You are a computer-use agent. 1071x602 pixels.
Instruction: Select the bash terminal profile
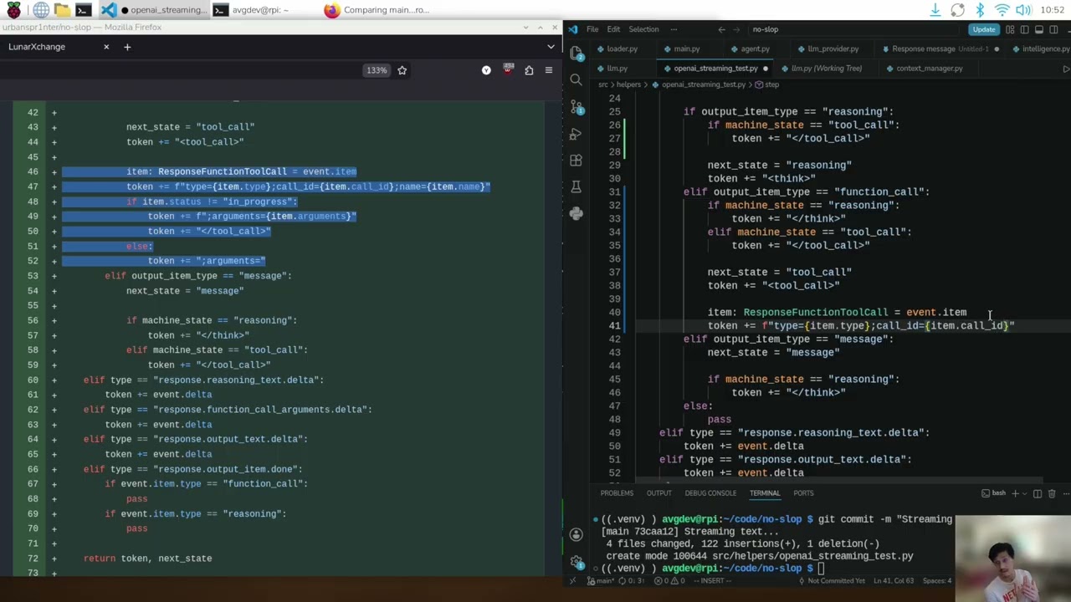pos(994,493)
